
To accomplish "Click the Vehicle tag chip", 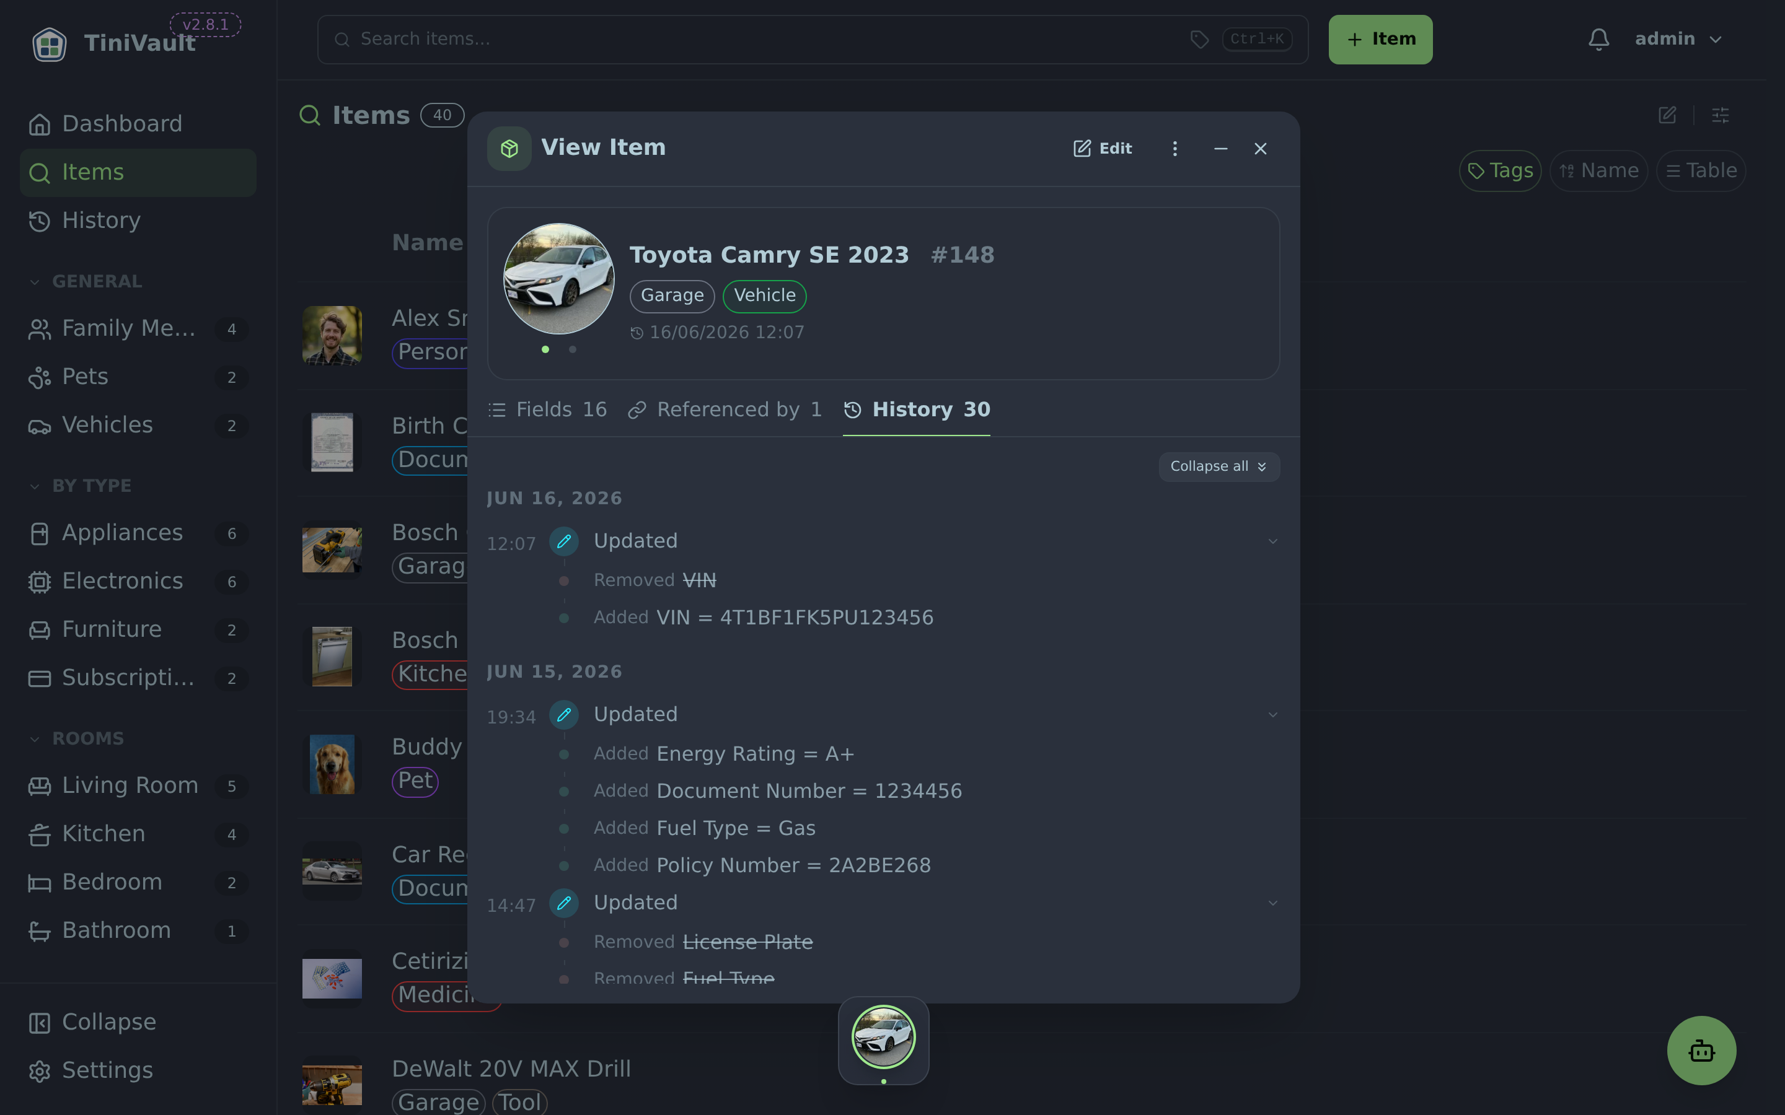I will [x=764, y=295].
